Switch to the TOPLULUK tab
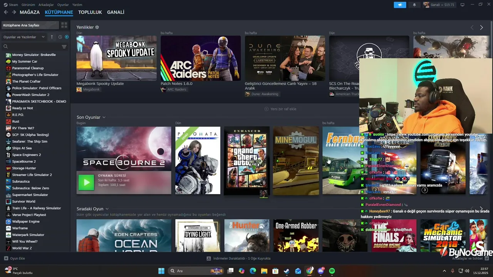The width and height of the screenshot is (493, 277). (x=90, y=12)
